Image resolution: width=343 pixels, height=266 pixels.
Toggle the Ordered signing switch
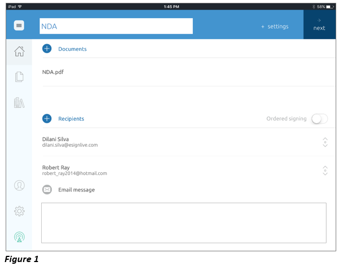[x=320, y=119]
